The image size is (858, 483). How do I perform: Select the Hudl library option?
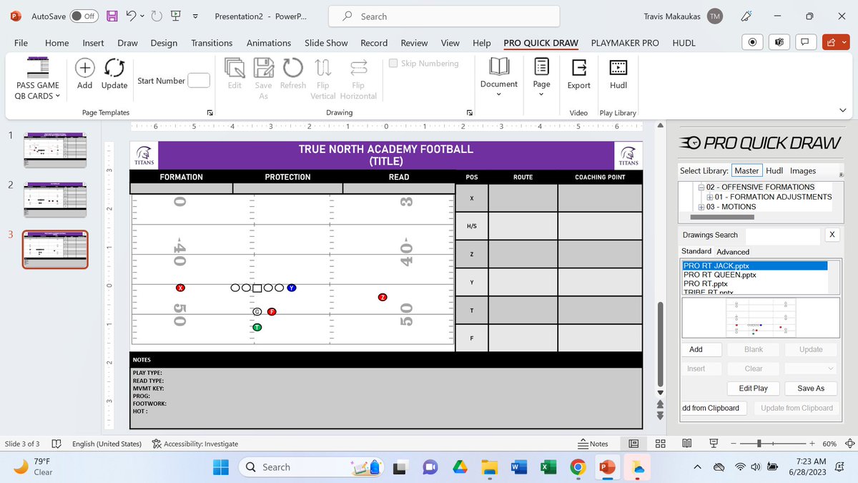click(x=774, y=170)
